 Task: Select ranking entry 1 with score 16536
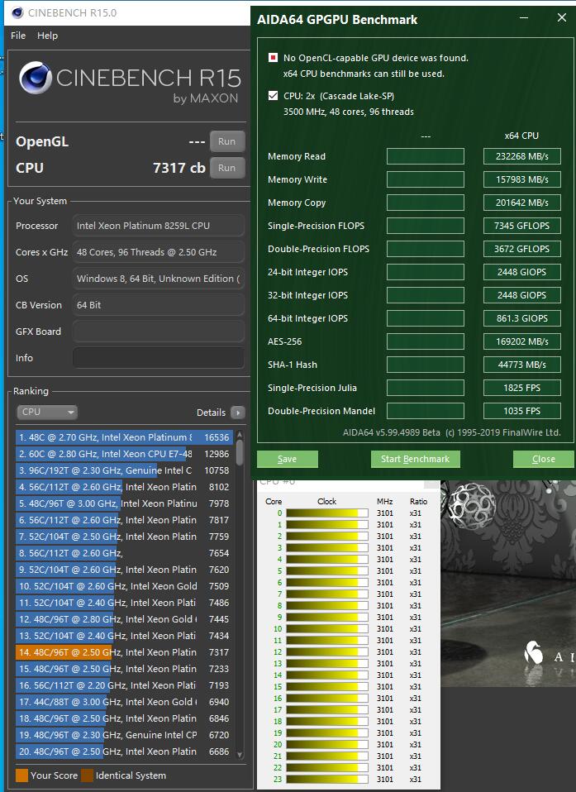click(x=124, y=437)
